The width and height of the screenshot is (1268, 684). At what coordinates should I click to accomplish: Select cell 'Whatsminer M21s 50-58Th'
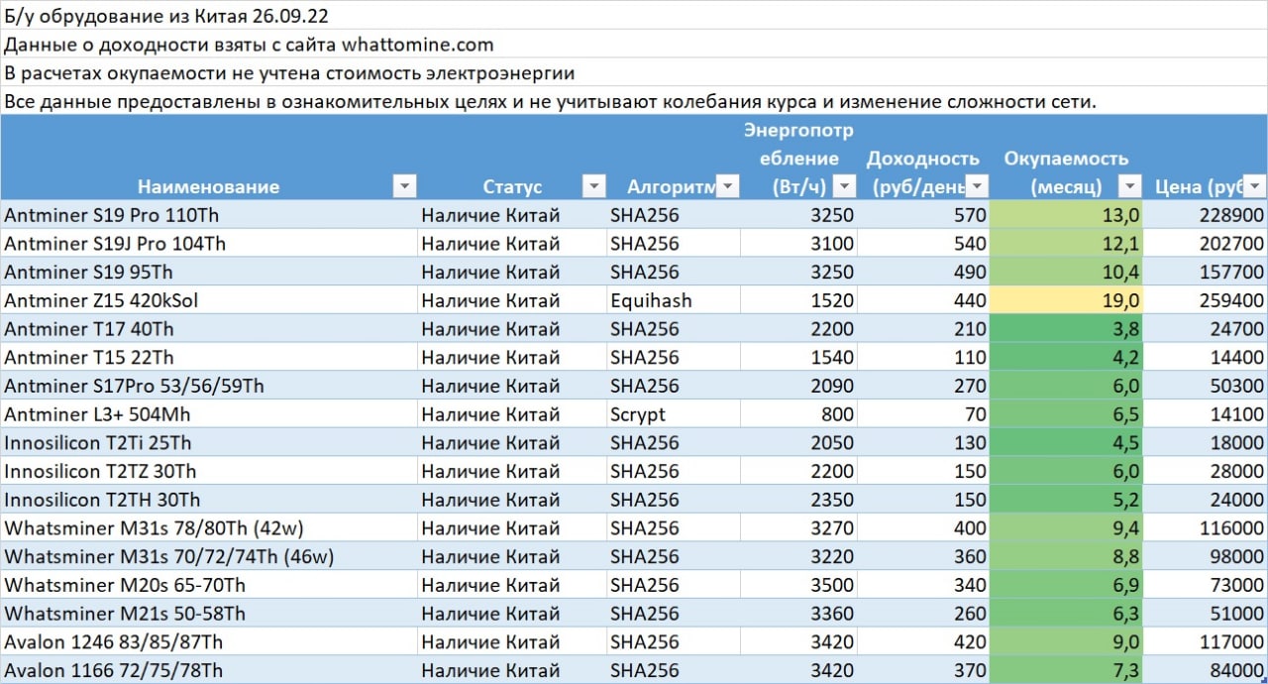point(208,614)
